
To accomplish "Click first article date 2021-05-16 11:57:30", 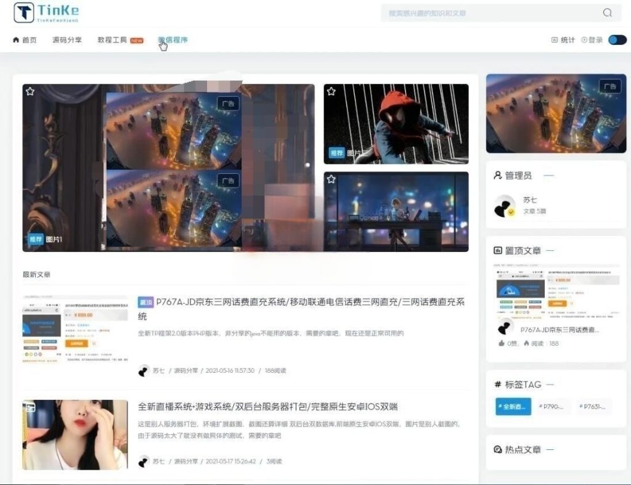I will pyautogui.click(x=230, y=371).
